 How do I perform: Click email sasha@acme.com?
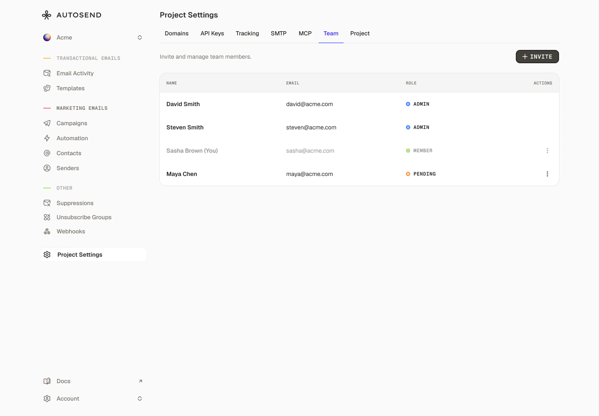(310, 151)
